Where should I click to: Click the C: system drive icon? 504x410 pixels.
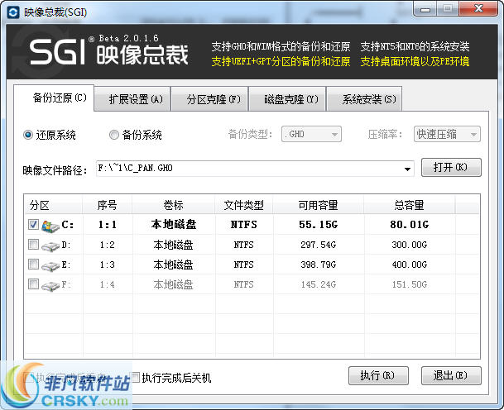(x=50, y=226)
